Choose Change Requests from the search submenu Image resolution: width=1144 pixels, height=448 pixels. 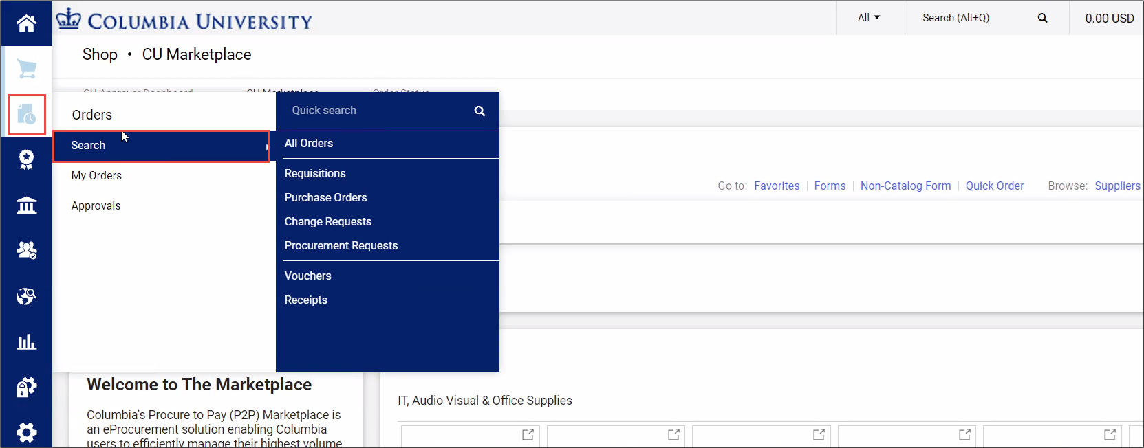click(x=328, y=221)
